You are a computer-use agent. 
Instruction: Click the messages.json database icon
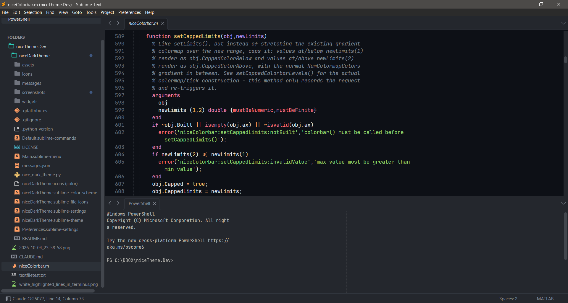(x=17, y=165)
